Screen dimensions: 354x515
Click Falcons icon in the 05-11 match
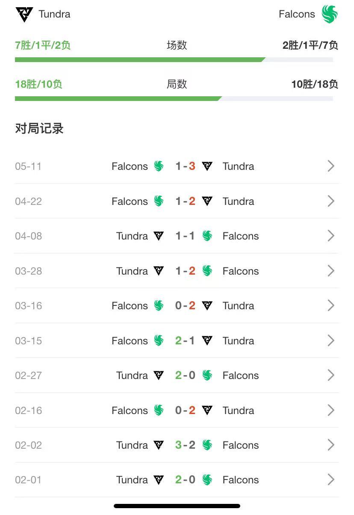click(x=159, y=166)
